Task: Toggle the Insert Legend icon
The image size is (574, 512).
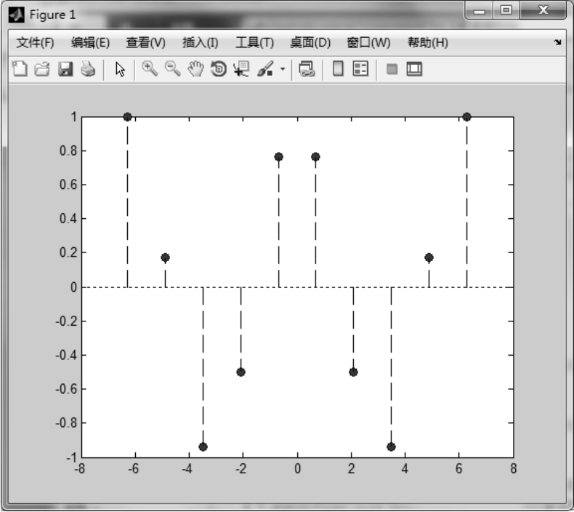Action: 360,69
